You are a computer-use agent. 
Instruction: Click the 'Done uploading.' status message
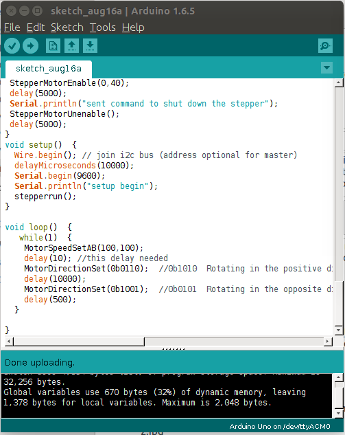pyautogui.click(x=40, y=363)
